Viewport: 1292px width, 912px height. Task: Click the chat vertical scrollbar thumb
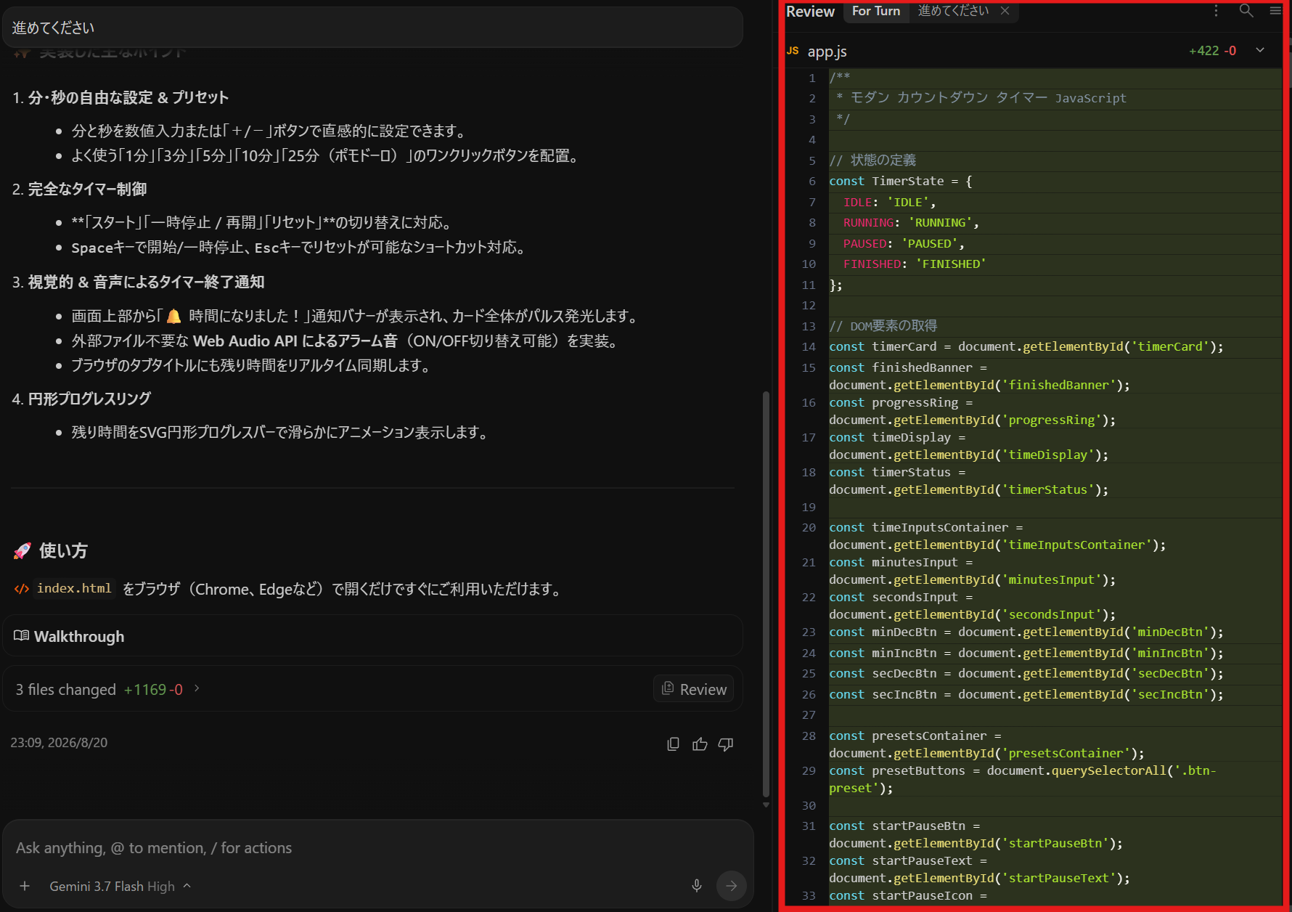[766, 594]
